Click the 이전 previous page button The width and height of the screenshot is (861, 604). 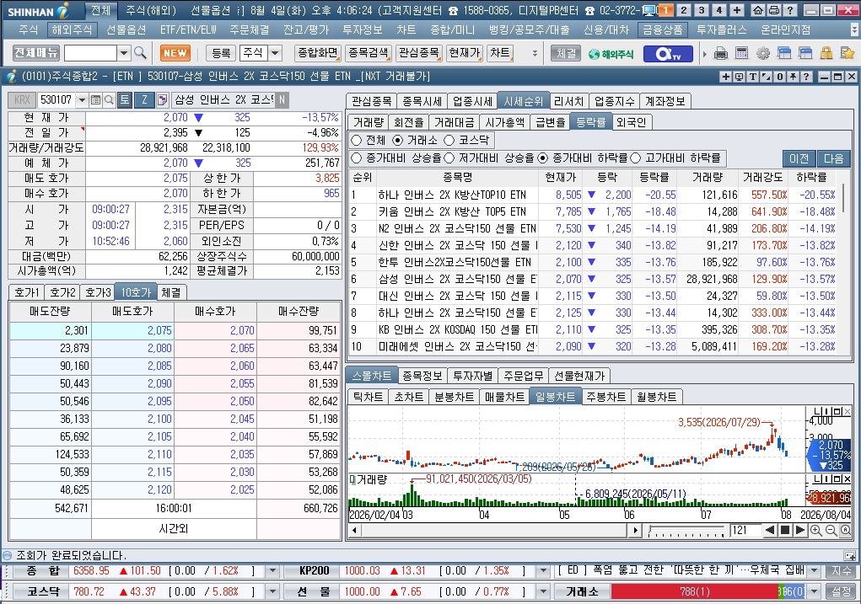799,158
